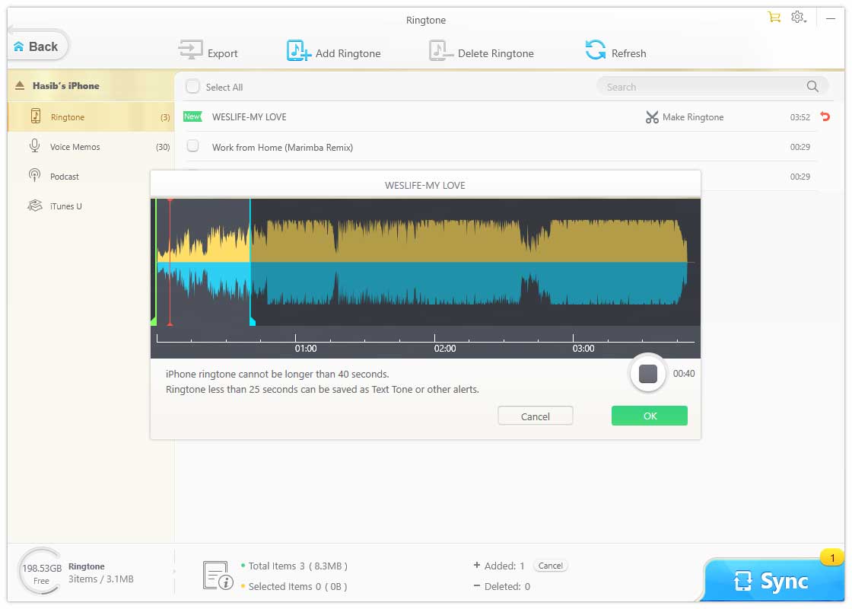Image resolution: width=852 pixels, height=609 pixels.
Task: Check the Work from Home (Marimba Remix) checkbox
Action: (x=193, y=146)
